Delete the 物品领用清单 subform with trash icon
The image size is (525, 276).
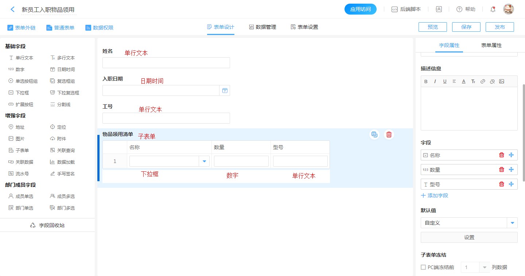click(389, 135)
